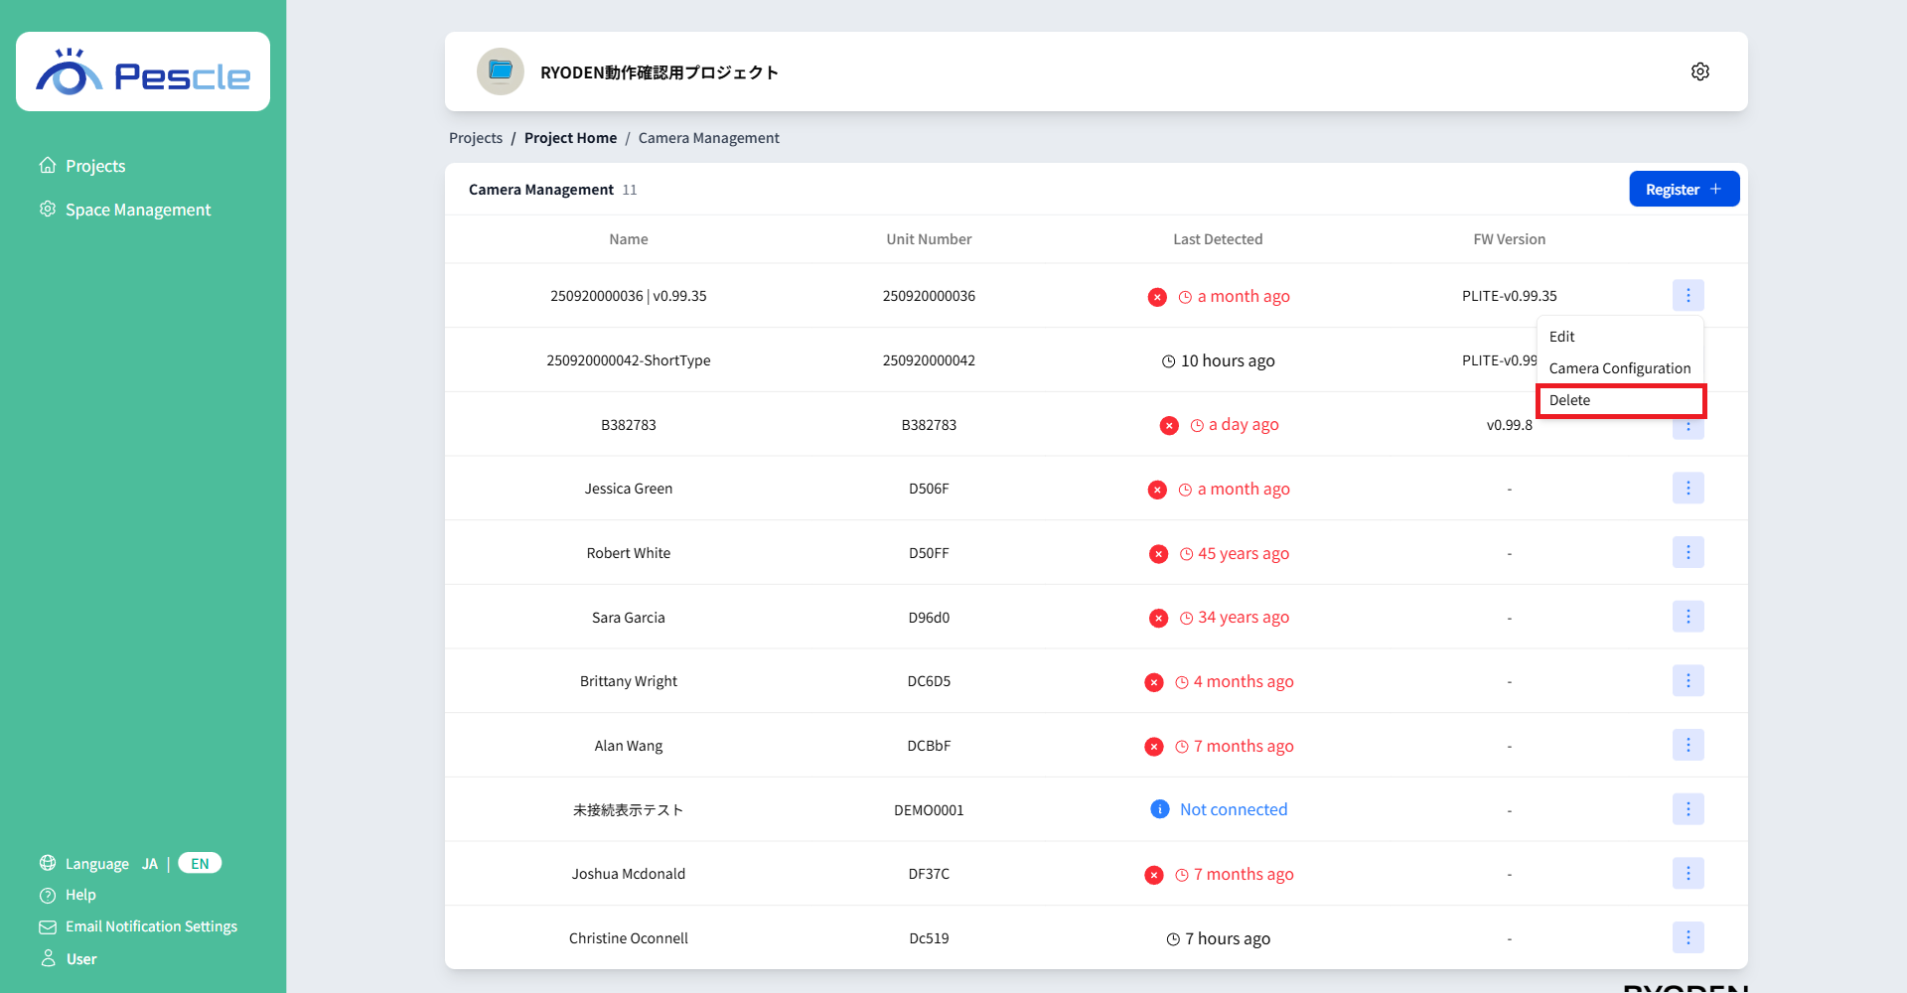The width and height of the screenshot is (1907, 993).
Task: Open project settings gear icon
Action: click(1699, 71)
